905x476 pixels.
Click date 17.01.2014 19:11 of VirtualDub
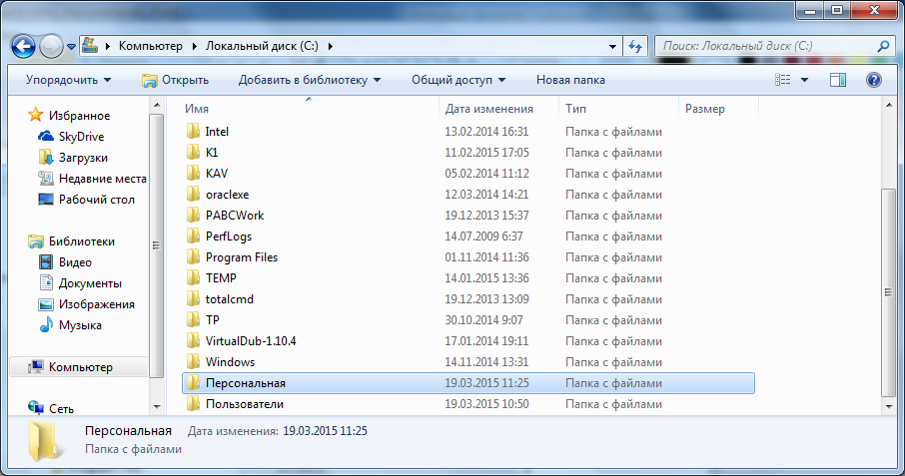(x=486, y=341)
